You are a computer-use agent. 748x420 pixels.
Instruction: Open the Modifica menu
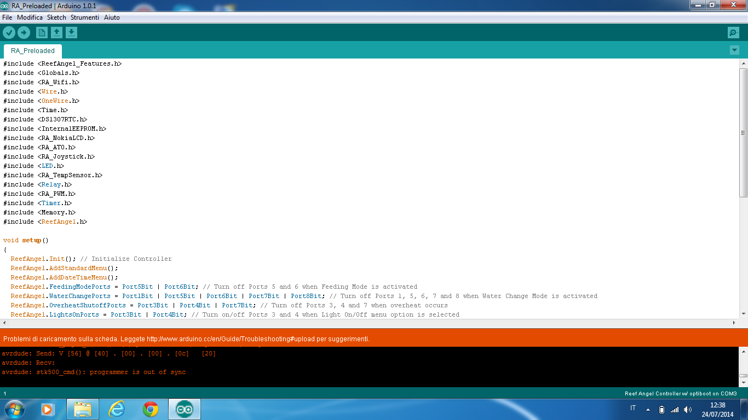point(30,17)
